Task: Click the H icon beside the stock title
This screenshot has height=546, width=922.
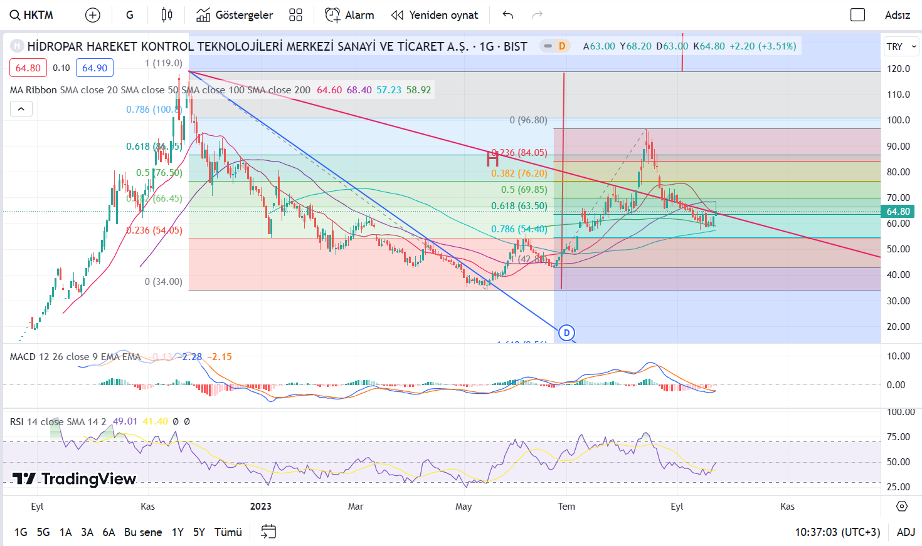Action: click(17, 46)
